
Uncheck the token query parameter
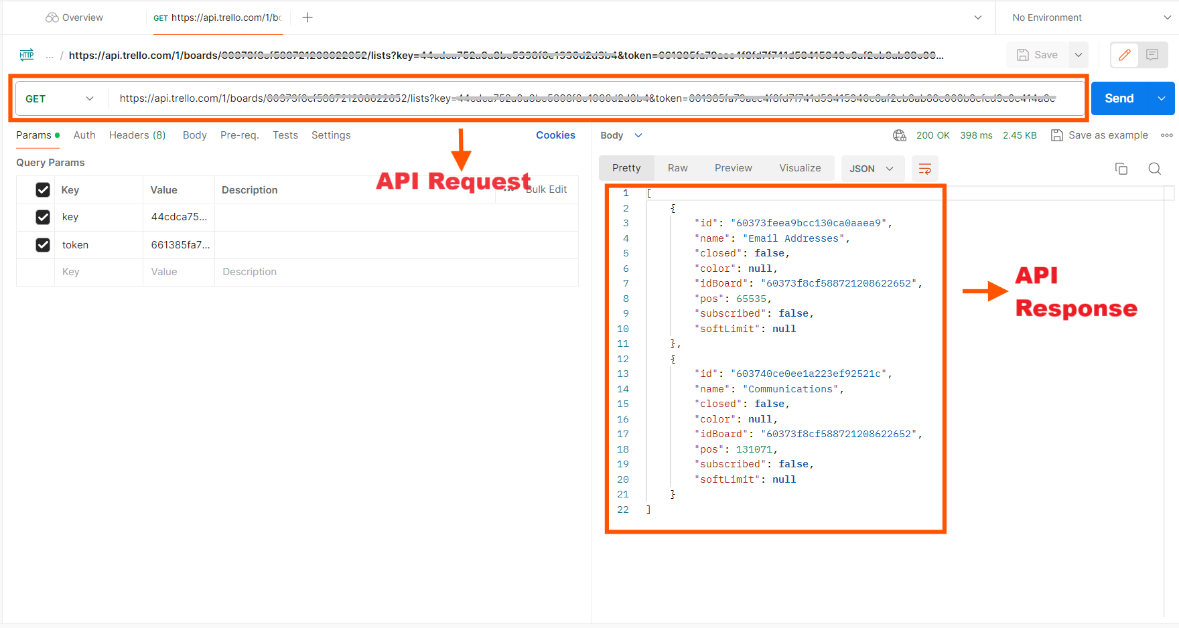[43, 244]
